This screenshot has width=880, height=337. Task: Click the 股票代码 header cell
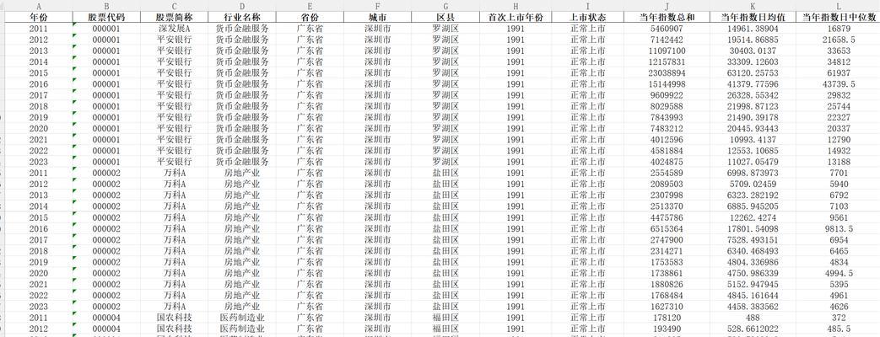click(x=106, y=18)
